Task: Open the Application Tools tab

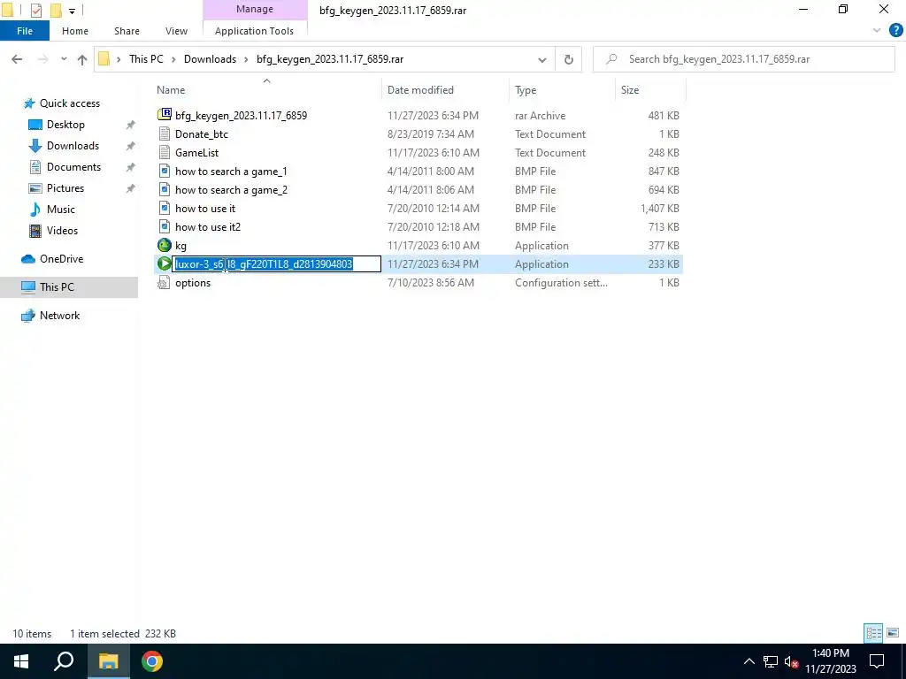Action: pyautogui.click(x=254, y=31)
